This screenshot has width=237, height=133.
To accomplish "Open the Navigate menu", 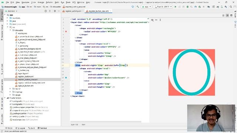I will click(x=25, y=3).
